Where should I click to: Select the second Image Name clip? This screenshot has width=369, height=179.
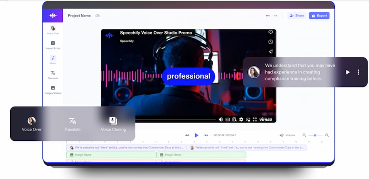pyautogui.click(x=201, y=155)
